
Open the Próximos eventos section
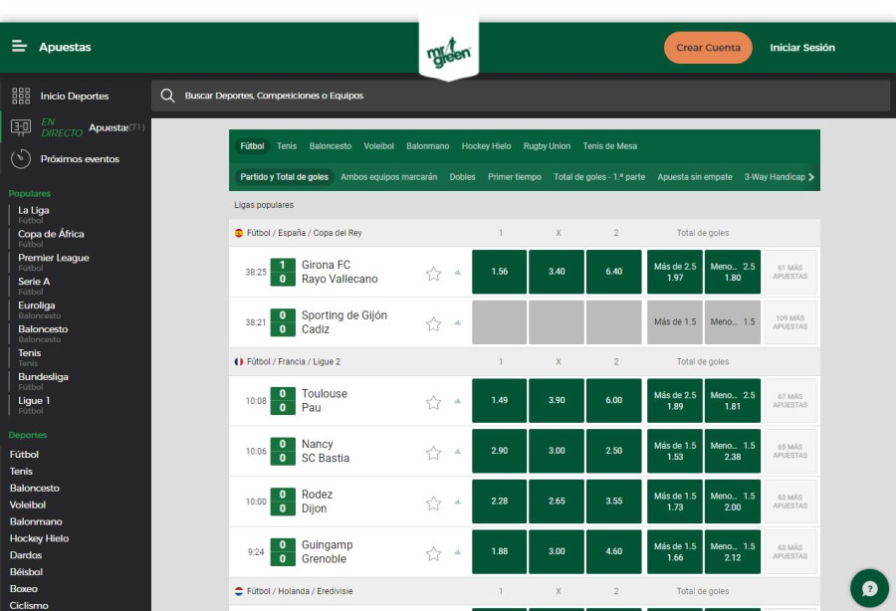pos(80,159)
